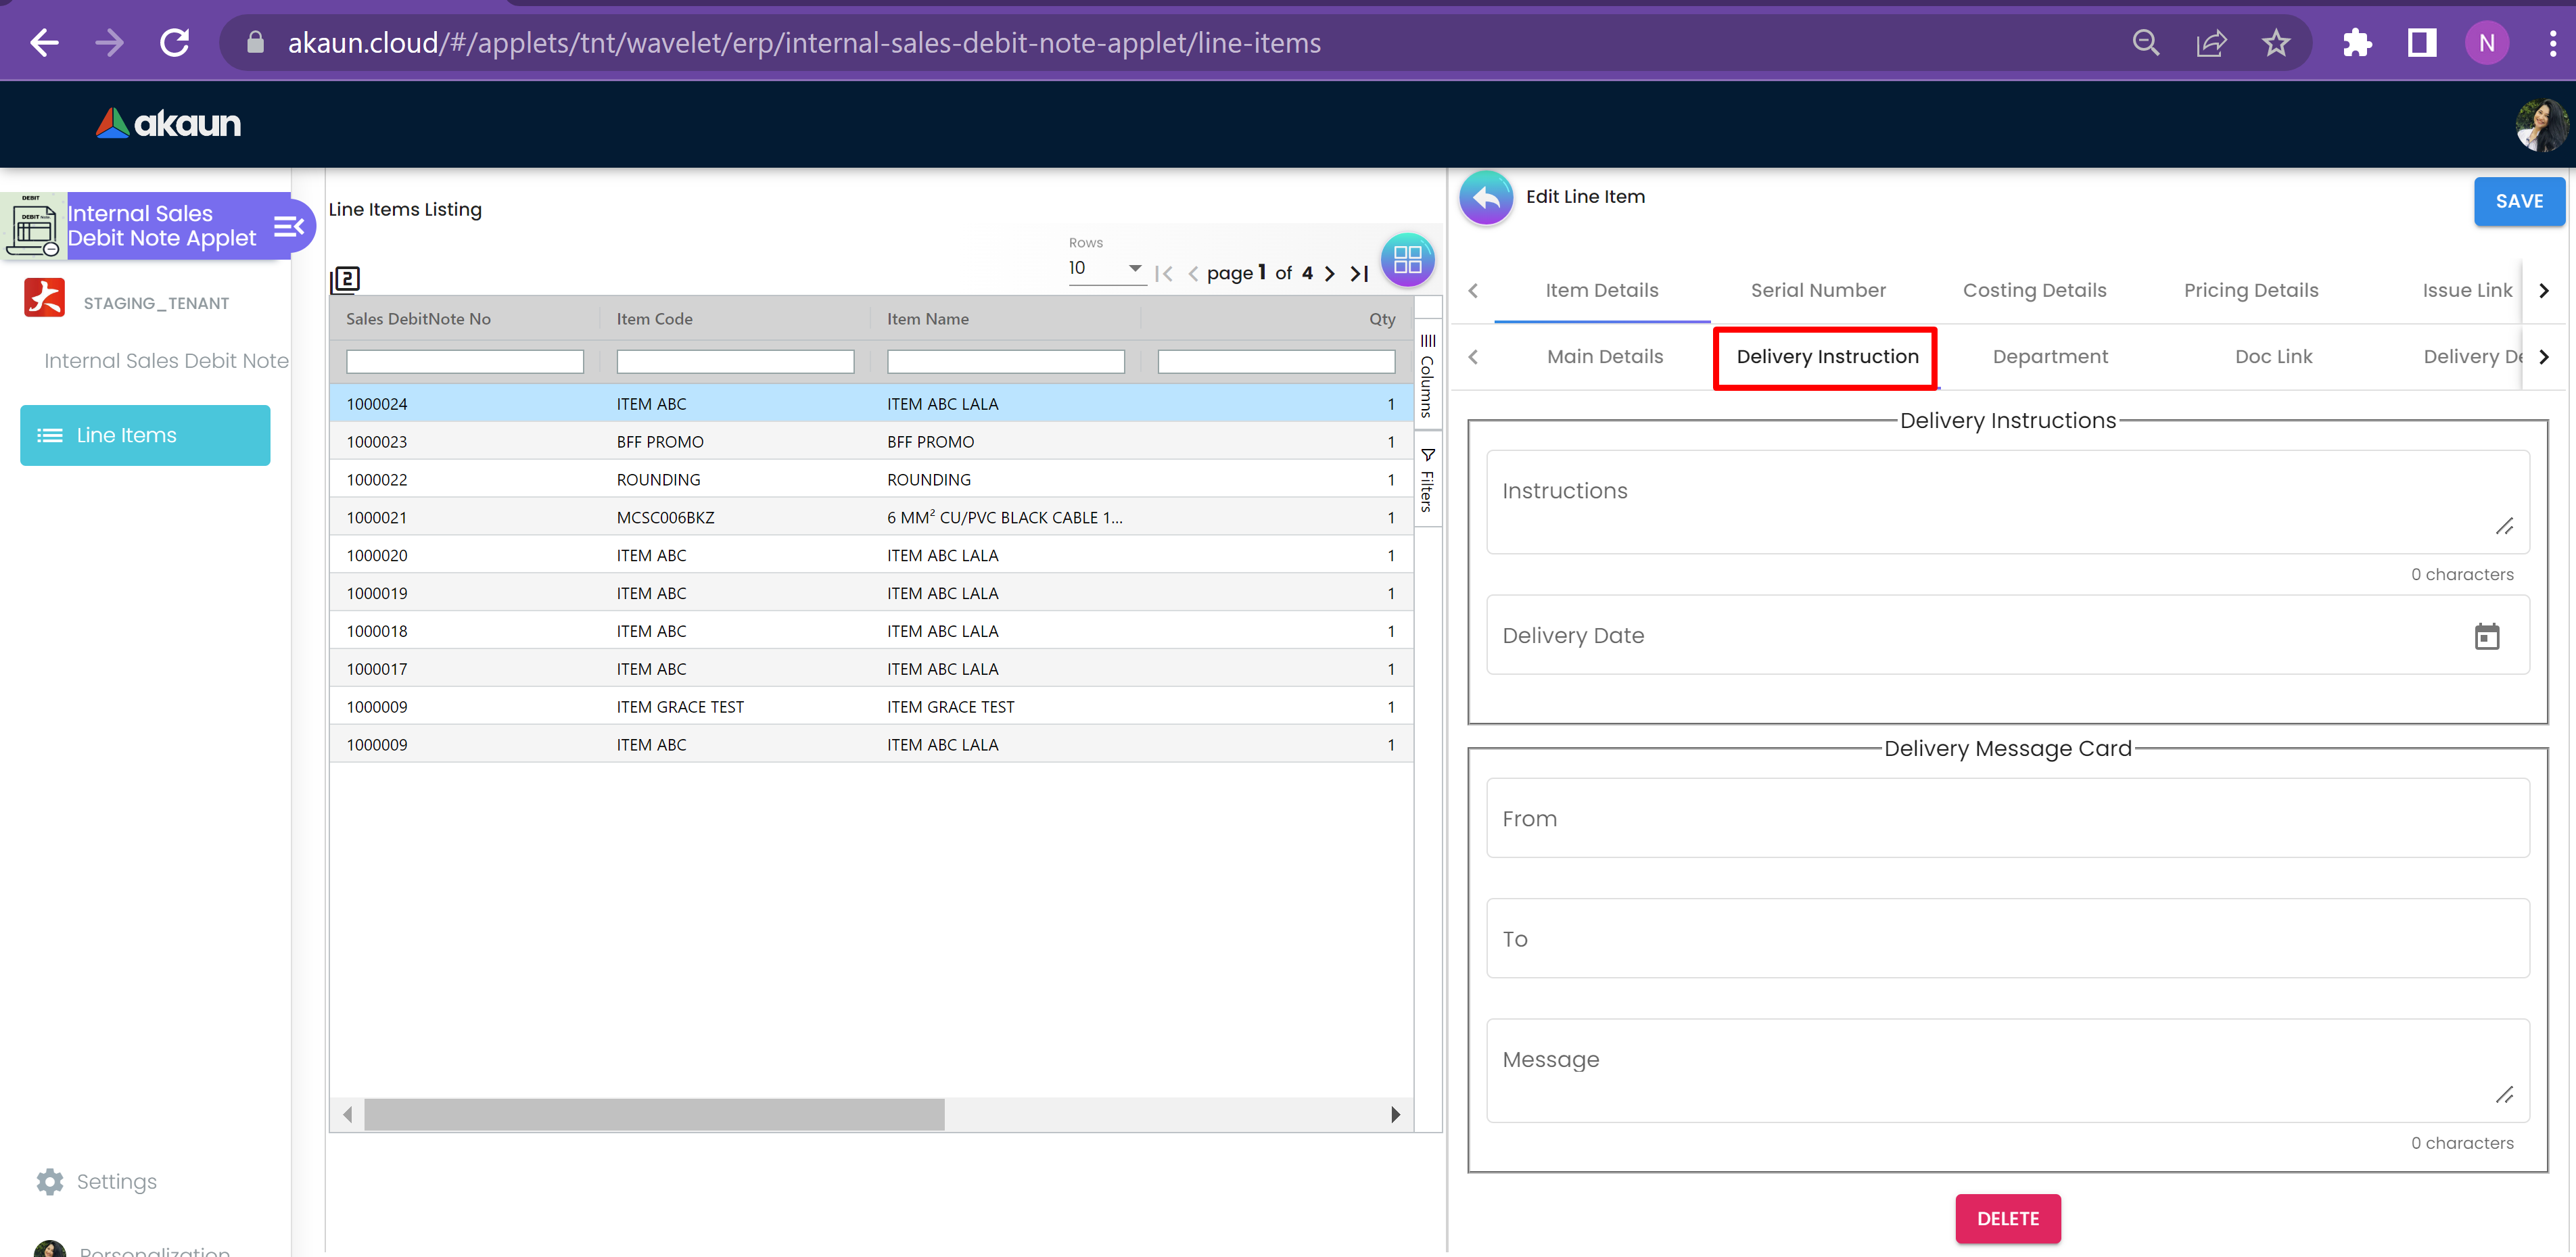
Task: Click the stacked pages icon above the table
Action: (x=345, y=279)
